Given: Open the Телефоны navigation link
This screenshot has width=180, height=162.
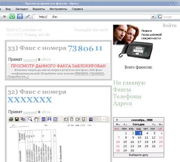Looking at the screenshot, I should point(127,96).
